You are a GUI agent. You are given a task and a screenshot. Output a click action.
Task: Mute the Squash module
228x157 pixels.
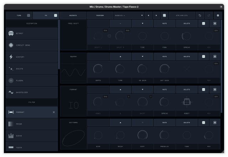point(165,56)
